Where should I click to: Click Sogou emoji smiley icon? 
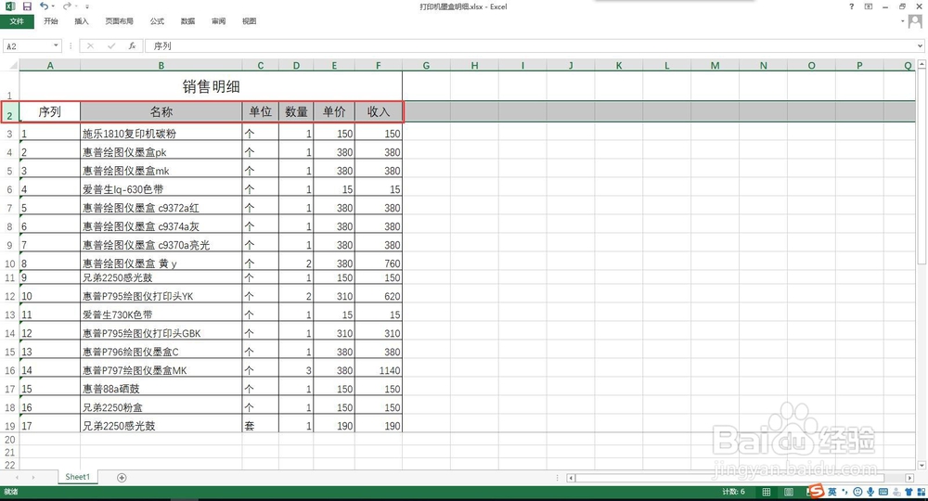(x=857, y=492)
